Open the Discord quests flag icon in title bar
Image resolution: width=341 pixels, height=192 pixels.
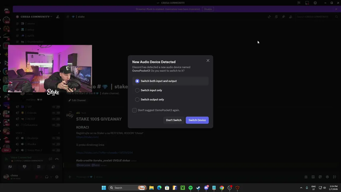click(x=299, y=3)
